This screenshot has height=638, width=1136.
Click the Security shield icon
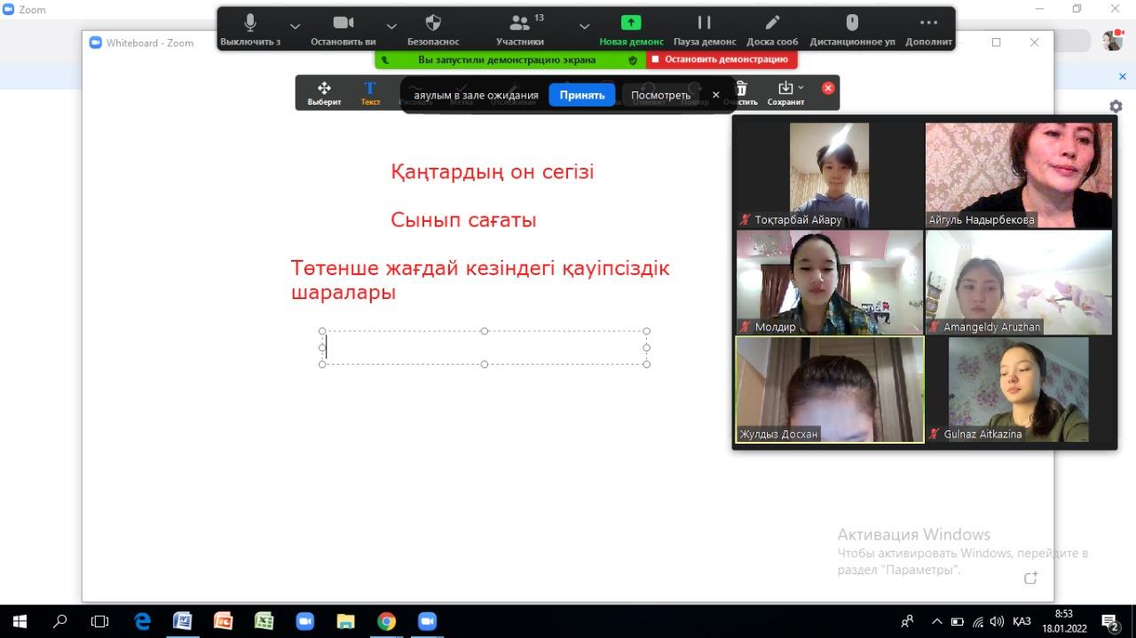433,24
